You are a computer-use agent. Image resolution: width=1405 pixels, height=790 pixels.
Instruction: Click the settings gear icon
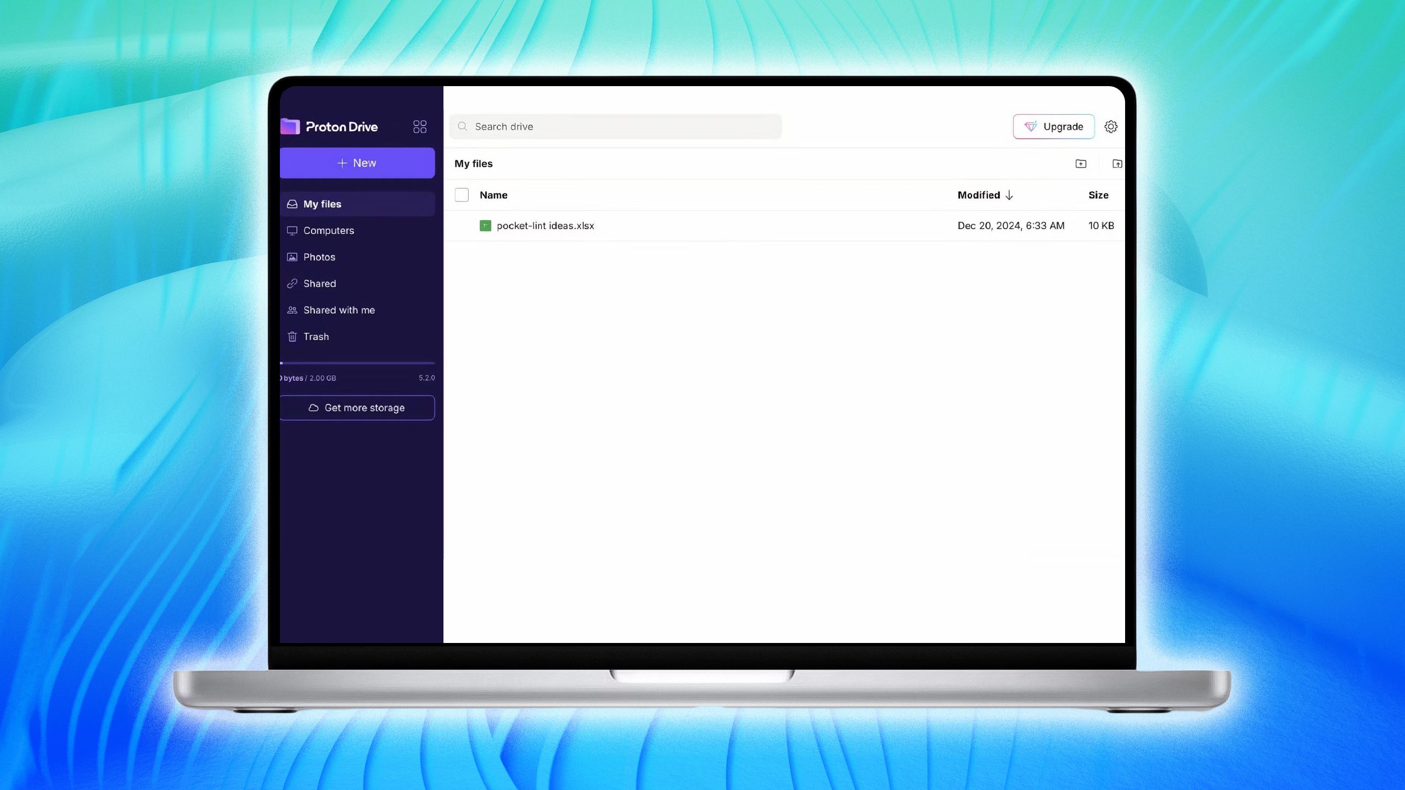point(1111,126)
